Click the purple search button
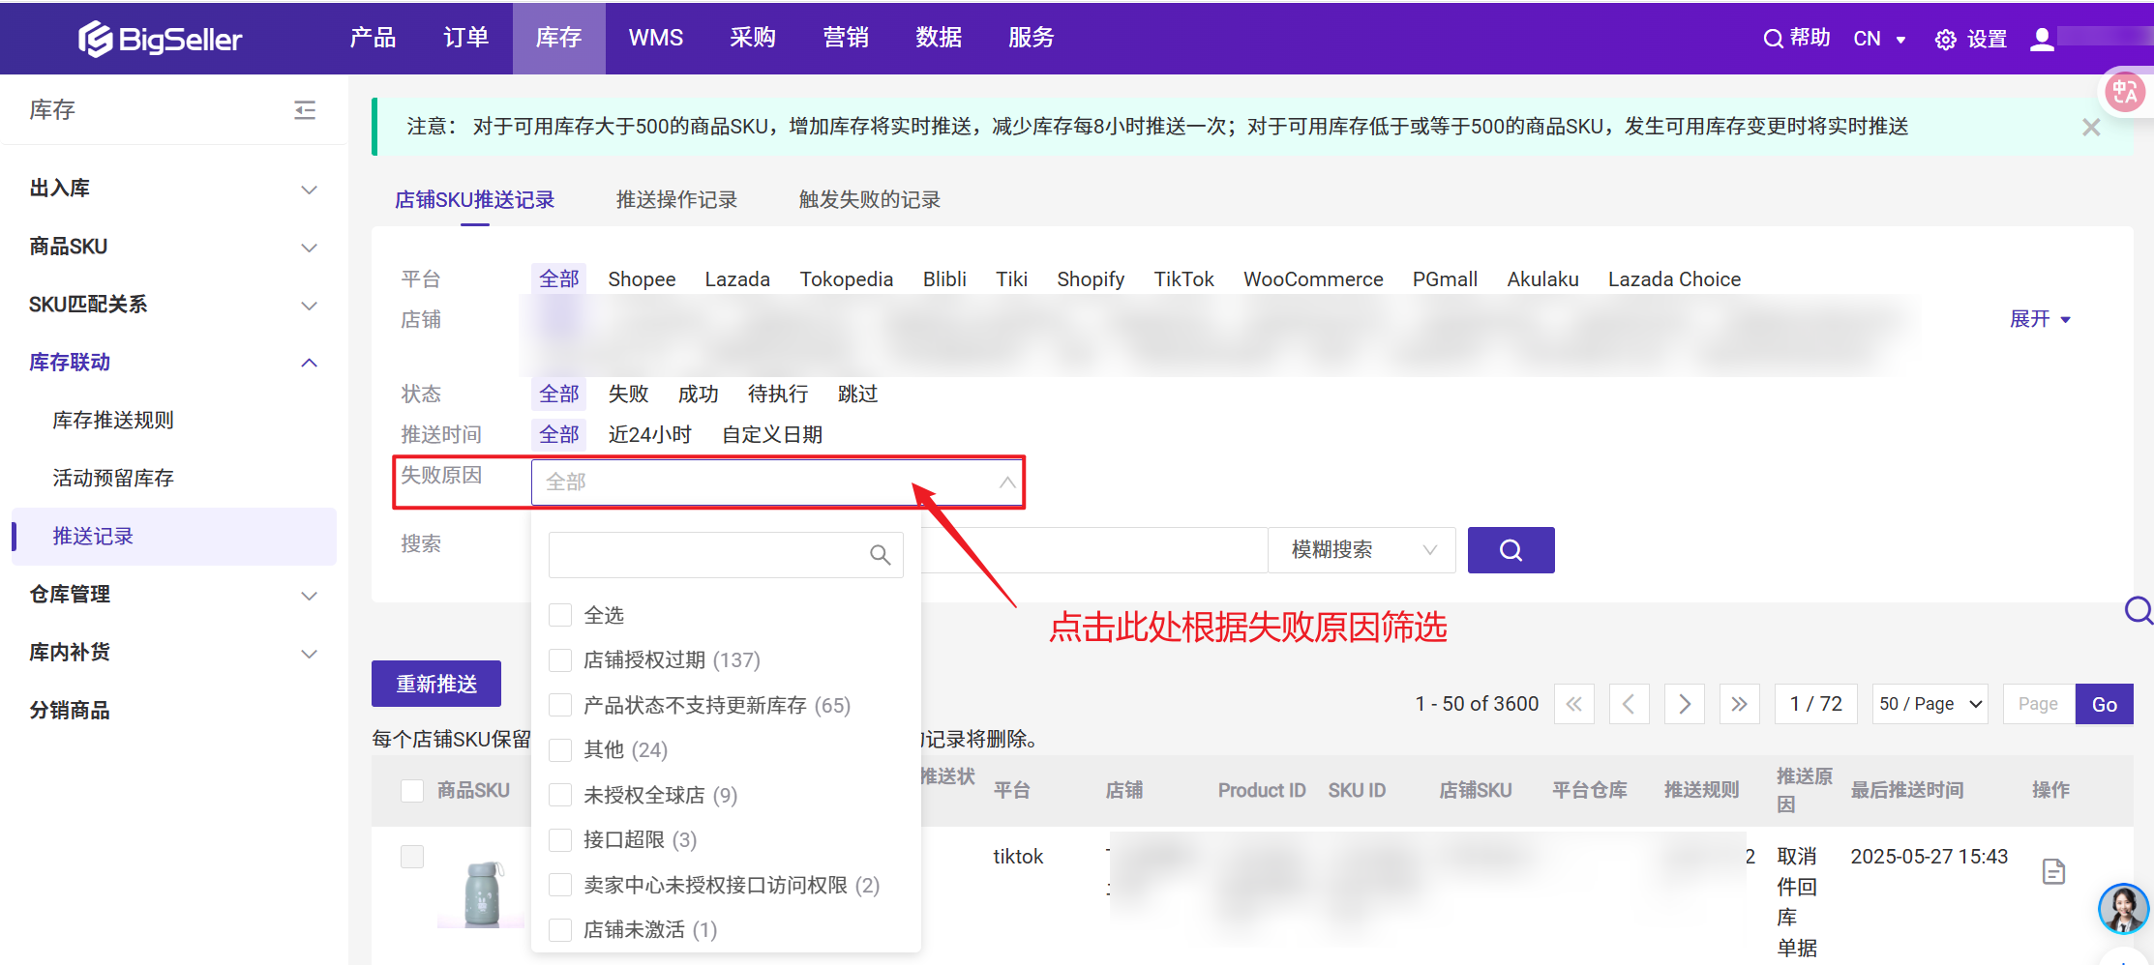Viewport: 2154px width, 965px height. pos(1511,550)
